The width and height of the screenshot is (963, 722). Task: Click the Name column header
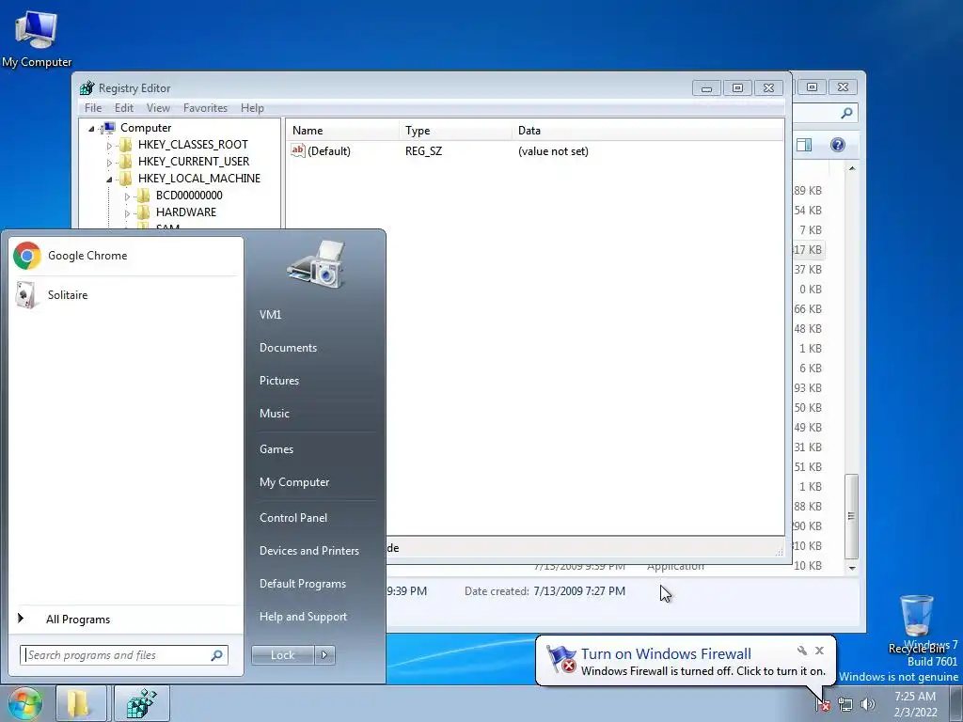coord(342,130)
